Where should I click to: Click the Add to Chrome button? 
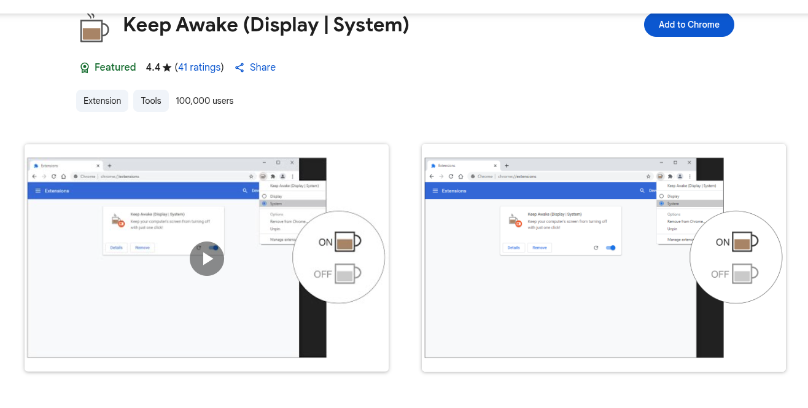[689, 25]
